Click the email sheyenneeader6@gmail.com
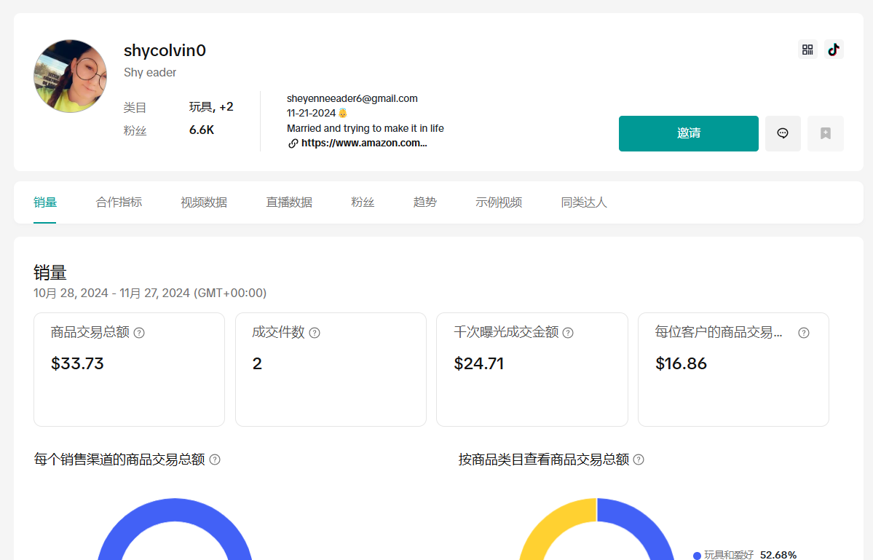The width and height of the screenshot is (873, 560). 352,98
